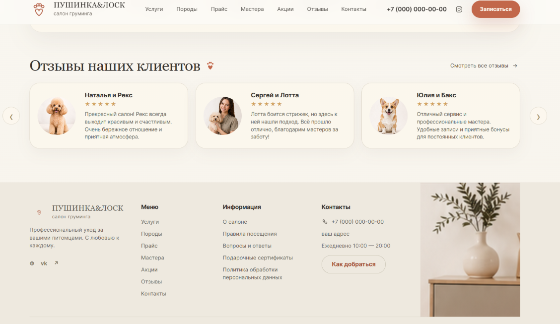Click working hours Ежедневно 10:00 — 20:00
Viewport: 560px width, 324px height.
tap(356, 246)
